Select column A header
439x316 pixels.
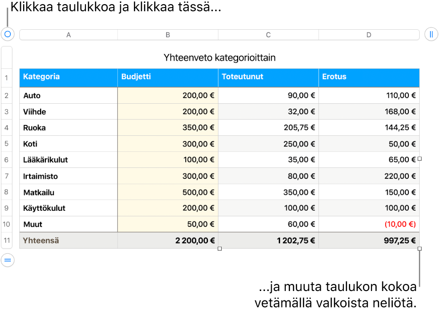[68, 35]
